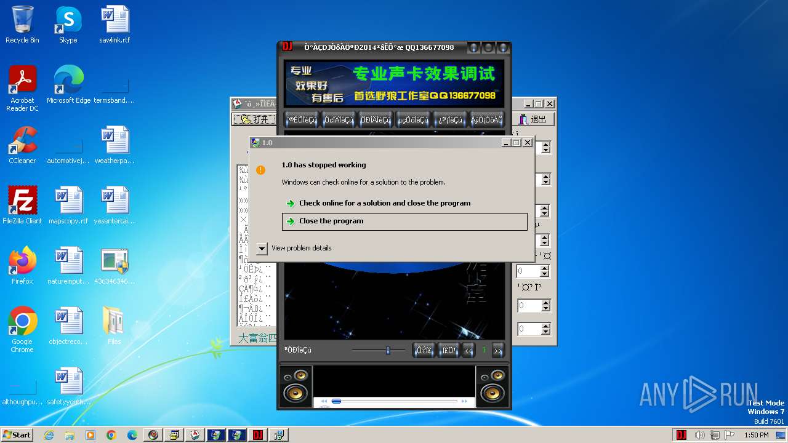
Task: Click middle round button in DJ title bar
Action: 488,47
